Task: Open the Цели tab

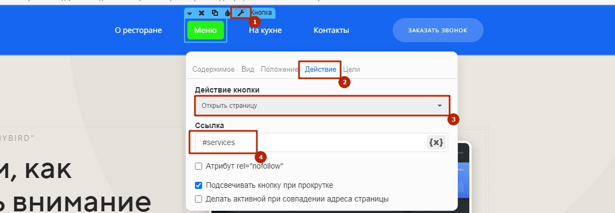Action: [352, 70]
